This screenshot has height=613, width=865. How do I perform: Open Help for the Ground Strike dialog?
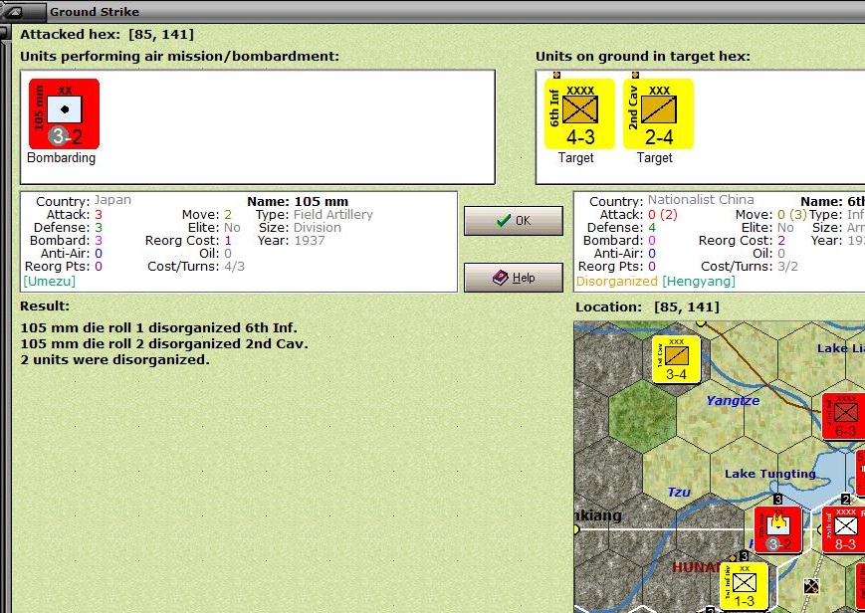pyautogui.click(x=514, y=278)
